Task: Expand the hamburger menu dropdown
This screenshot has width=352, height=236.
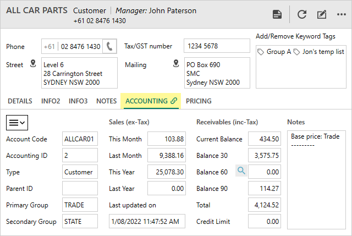Action: [16, 122]
